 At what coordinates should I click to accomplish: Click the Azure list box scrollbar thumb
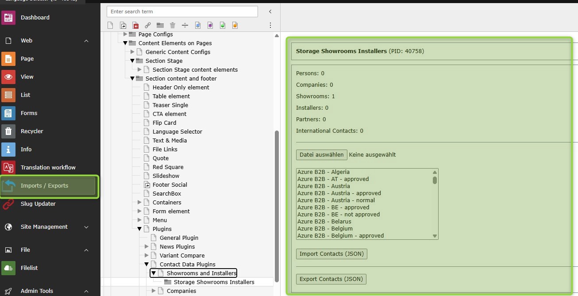click(x=435, y=180)
